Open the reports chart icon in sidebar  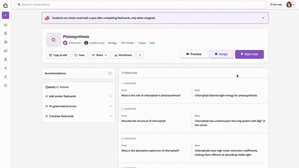click(x=6, y=42)
